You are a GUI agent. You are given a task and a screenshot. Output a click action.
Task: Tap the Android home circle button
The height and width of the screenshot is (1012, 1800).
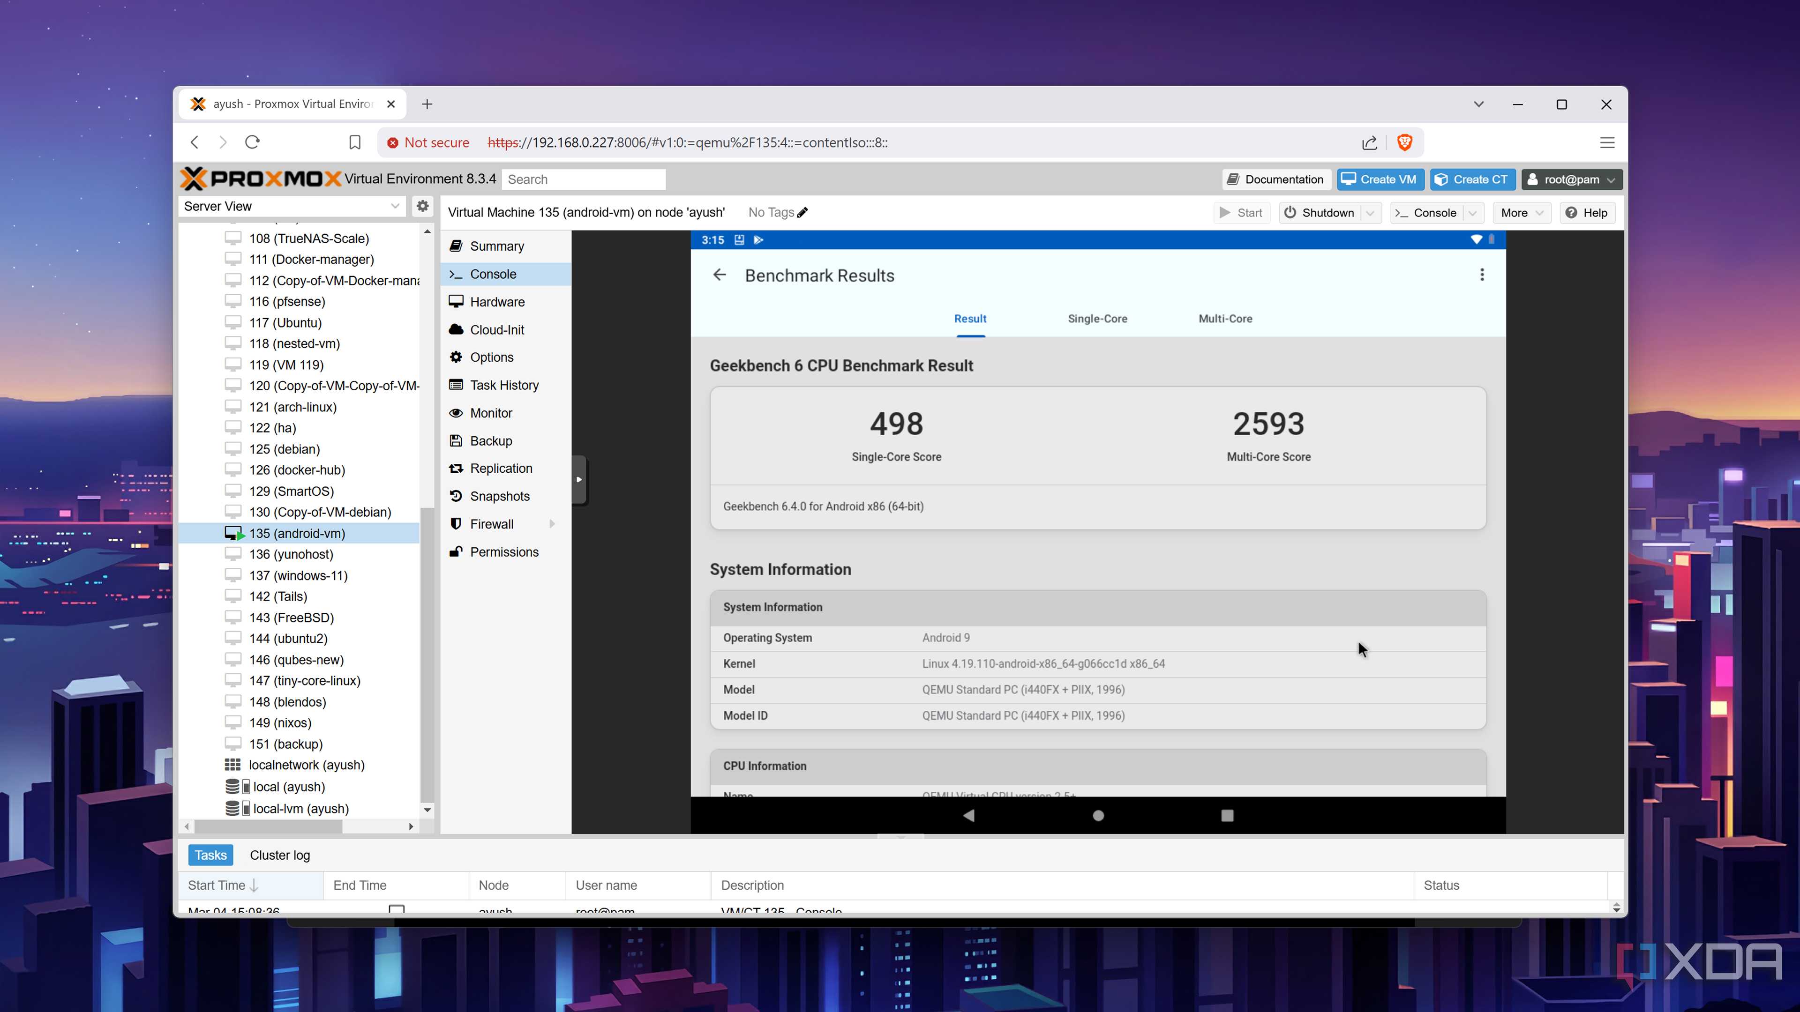1098,815
